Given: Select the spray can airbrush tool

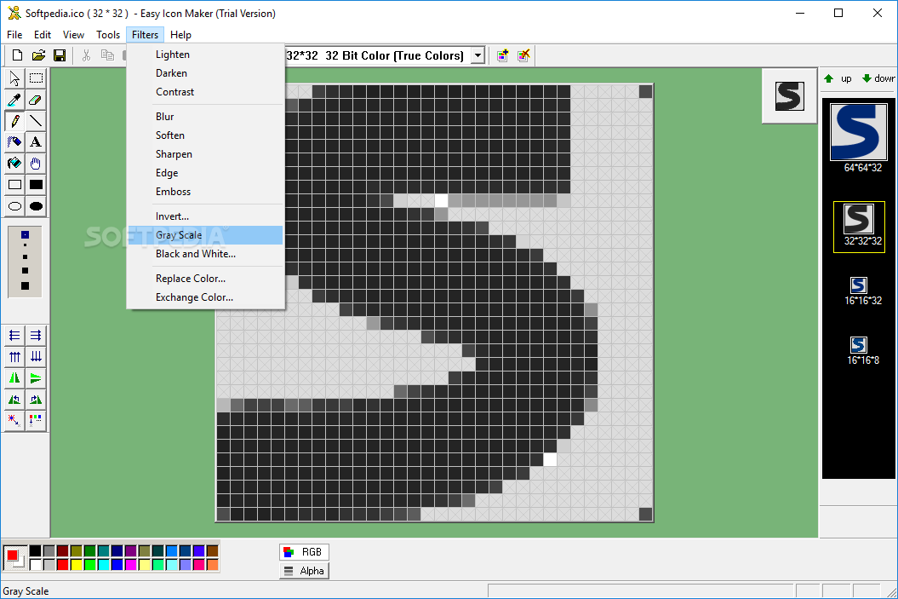Looking at the screenshot, I should pos(14,142).
